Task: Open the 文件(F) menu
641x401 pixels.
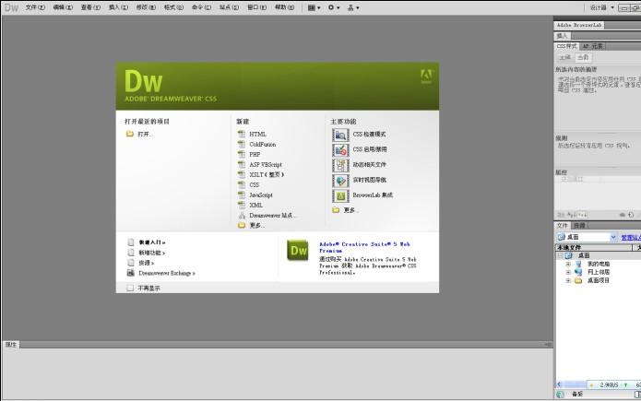Action: [x=35, y=7]
